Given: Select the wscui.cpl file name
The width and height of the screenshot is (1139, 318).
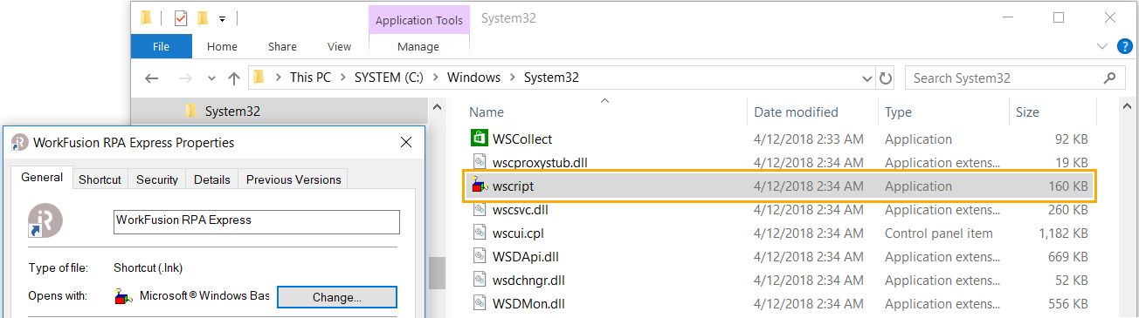Looking at the screenshot, I should (519, 233).
